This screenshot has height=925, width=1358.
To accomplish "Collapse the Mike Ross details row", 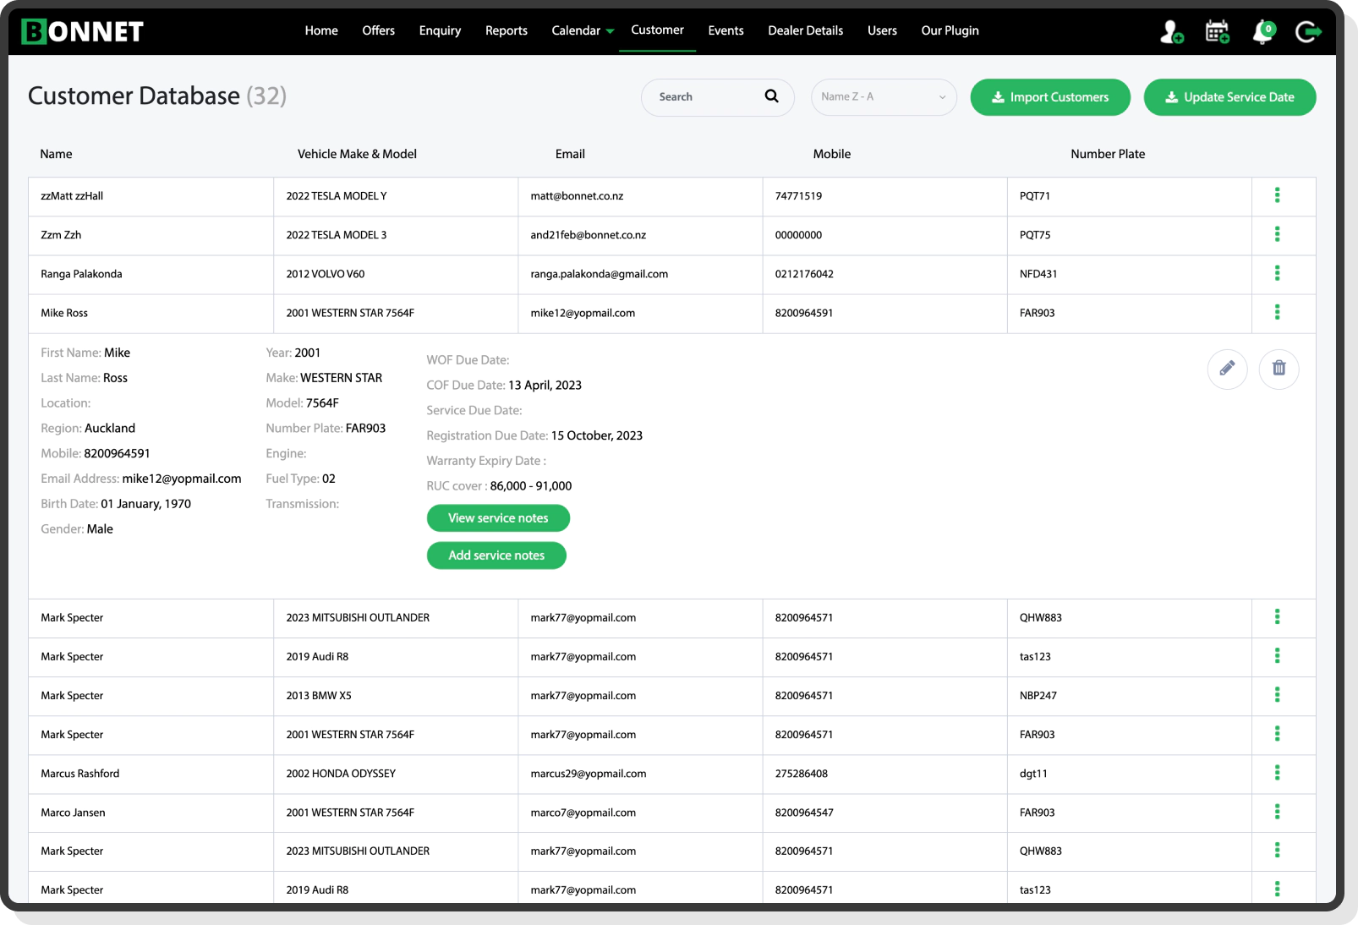I will [1277, 313].
